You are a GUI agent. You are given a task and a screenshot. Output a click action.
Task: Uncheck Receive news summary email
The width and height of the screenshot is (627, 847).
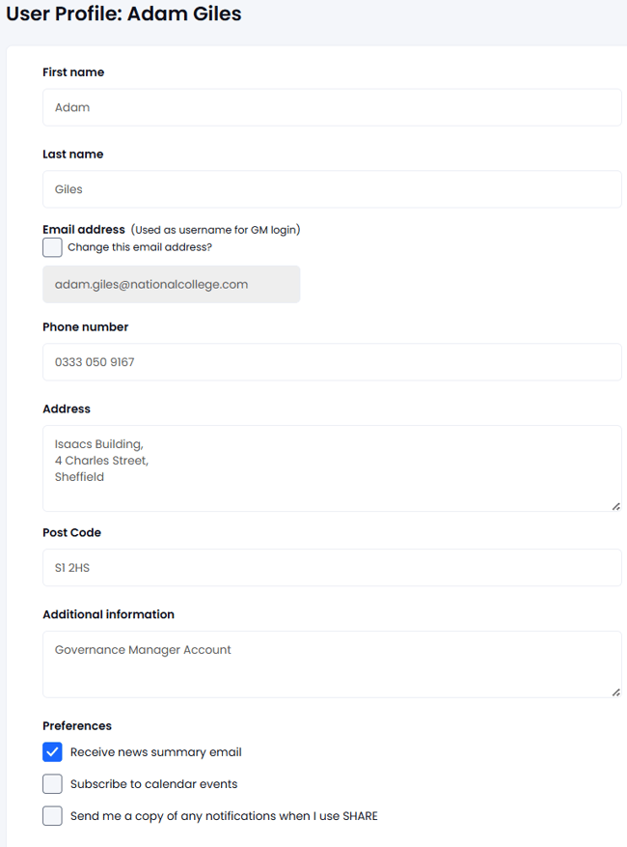coord(52,752)
